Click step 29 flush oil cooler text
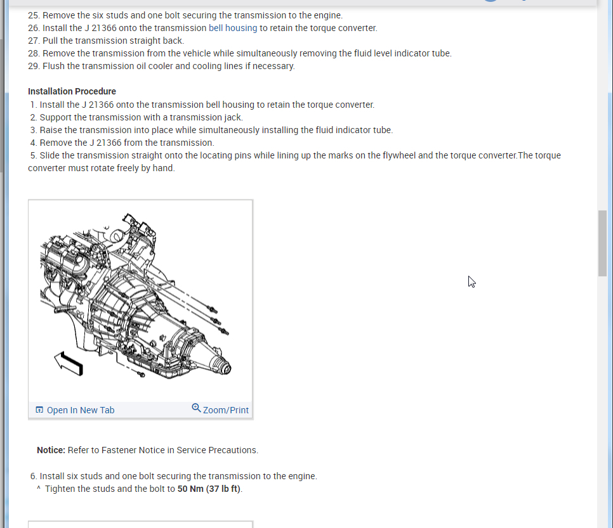Image resolution: width=613 pixels, height=528 pixels. tap(161, 66)
